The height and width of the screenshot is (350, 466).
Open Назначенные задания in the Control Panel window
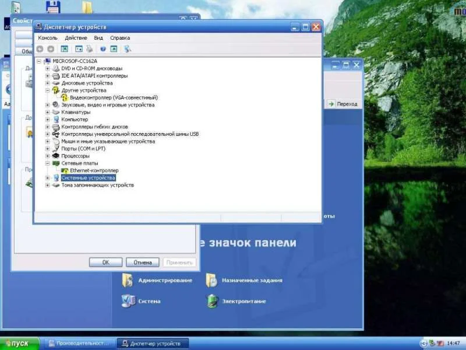[x=244, y=281]
